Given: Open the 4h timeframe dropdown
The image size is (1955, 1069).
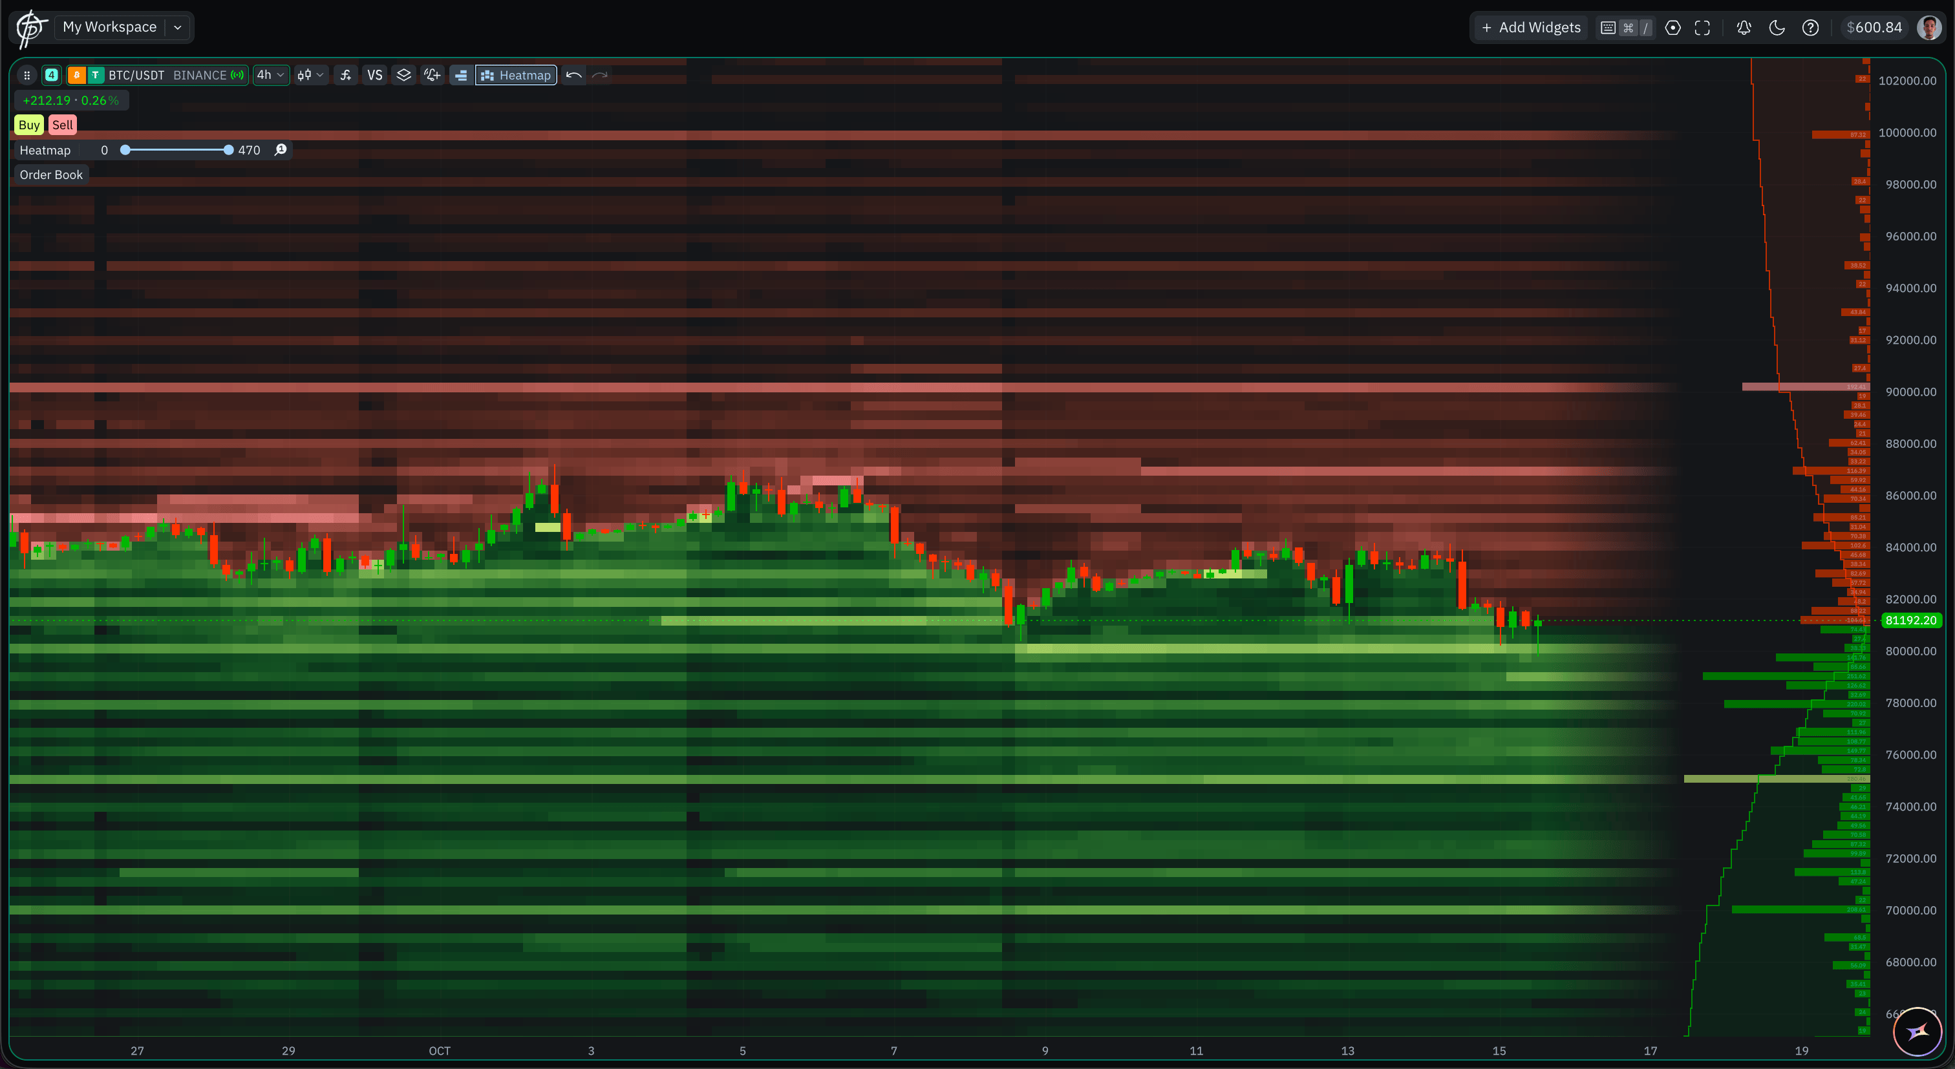Looking at the screenshot, I should (x=270, y=75).
